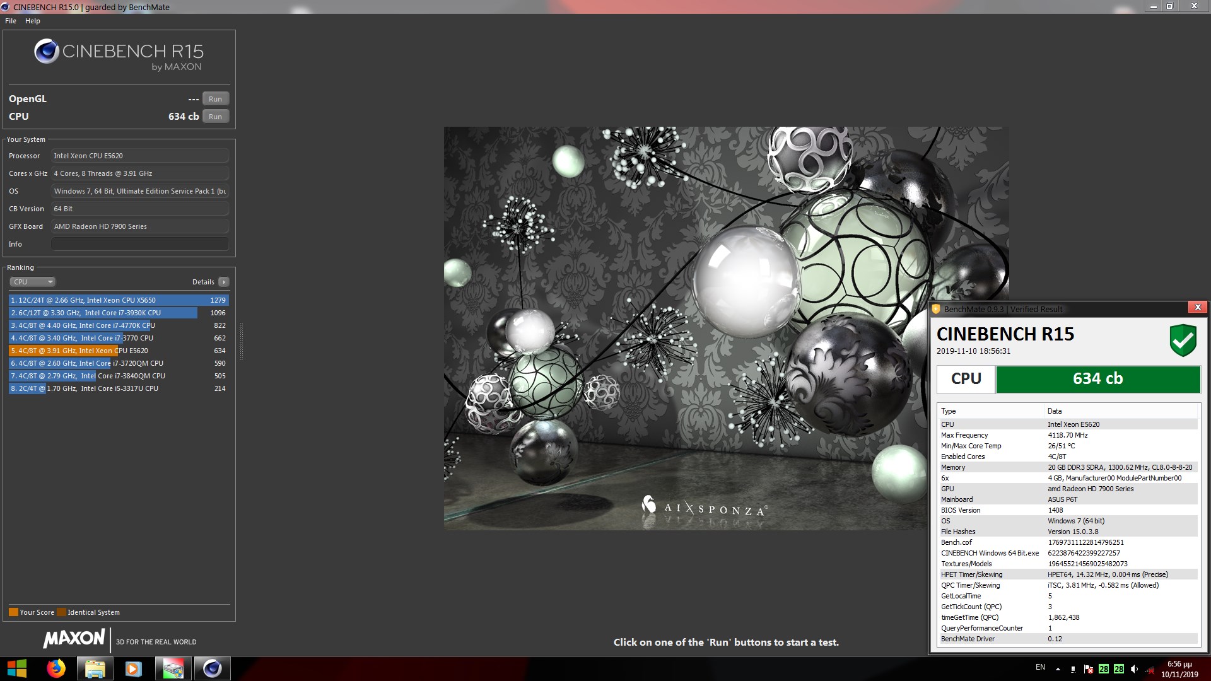Click the Cinebench R15 logo sphere

[x=47, y=52]
